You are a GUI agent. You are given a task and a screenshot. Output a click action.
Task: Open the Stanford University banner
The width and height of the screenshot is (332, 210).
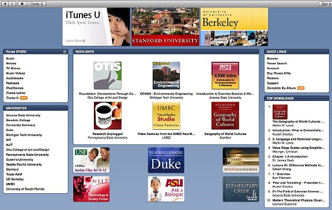pyautogui.click(x=165, y=27)
